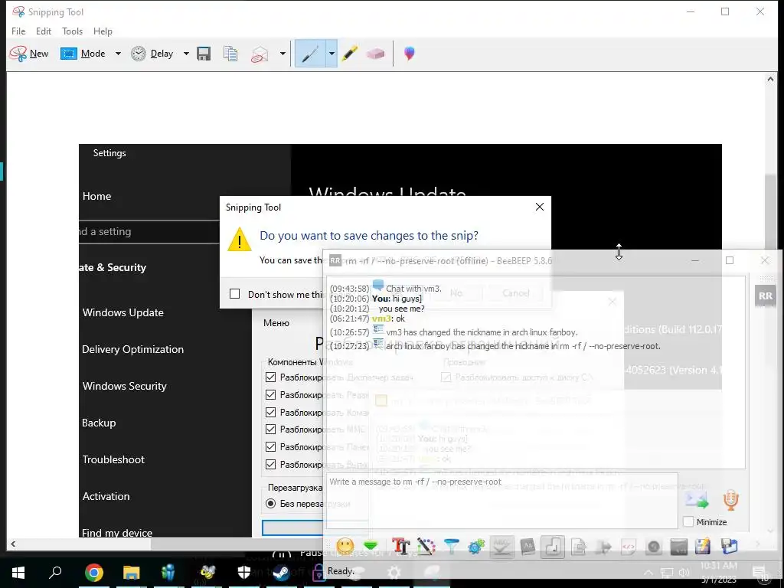Open font color picker pencil icon
This screenshot has width=784, height=588.
point(426,547)
